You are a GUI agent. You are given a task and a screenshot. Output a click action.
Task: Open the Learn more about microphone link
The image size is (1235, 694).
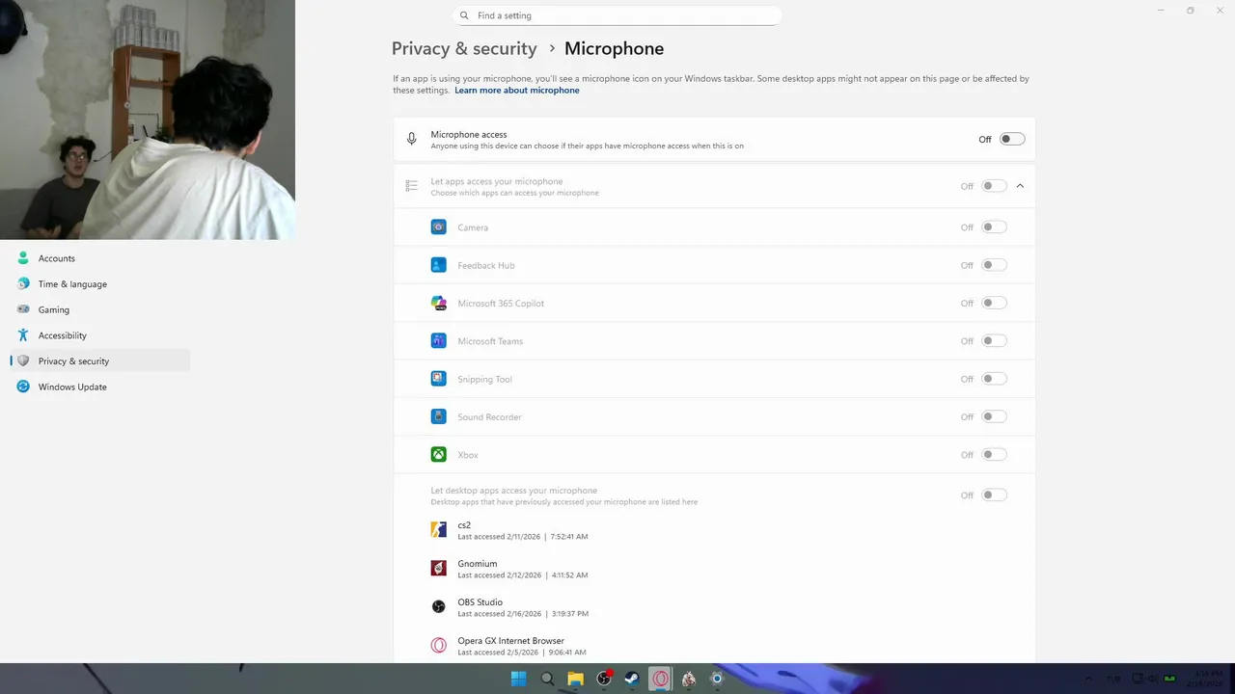click(x=517, y=91)
